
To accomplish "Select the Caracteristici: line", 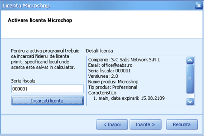I will [x=102, y=93].
